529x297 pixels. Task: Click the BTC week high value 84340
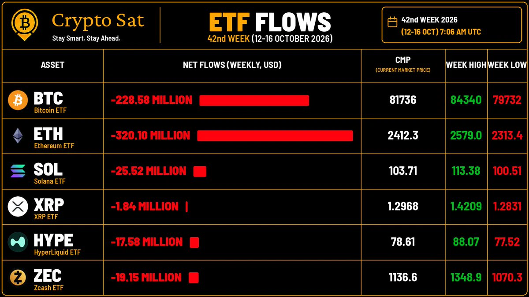point(466,100)
